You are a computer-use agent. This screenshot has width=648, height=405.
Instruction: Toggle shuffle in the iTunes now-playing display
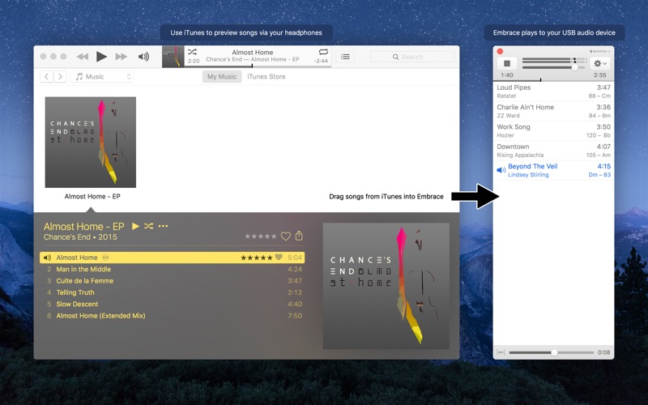pyautogui.click(x=192, y=52)
